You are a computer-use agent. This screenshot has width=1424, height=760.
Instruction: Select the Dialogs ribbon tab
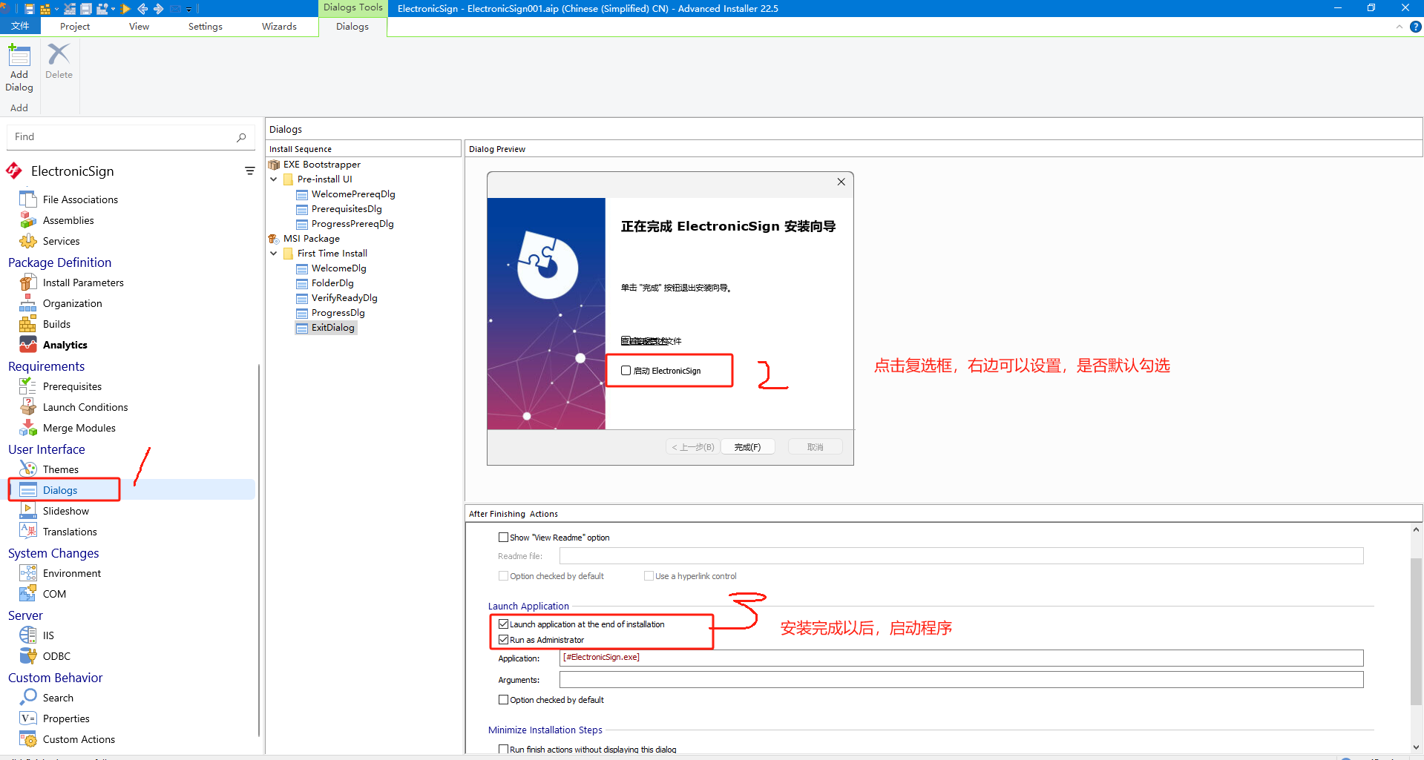(x=352, y=26)
